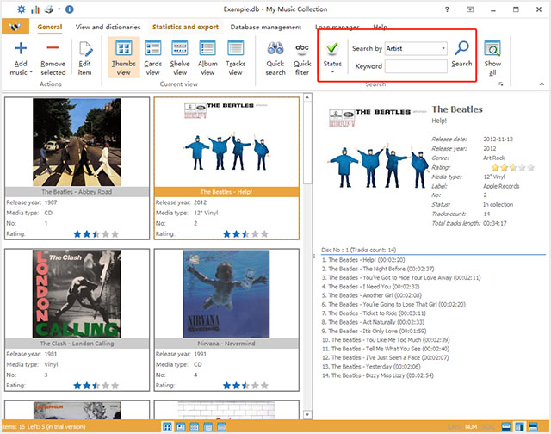Click the Show all button
Viewport: 551px width, 434px height.
(492, 58)
